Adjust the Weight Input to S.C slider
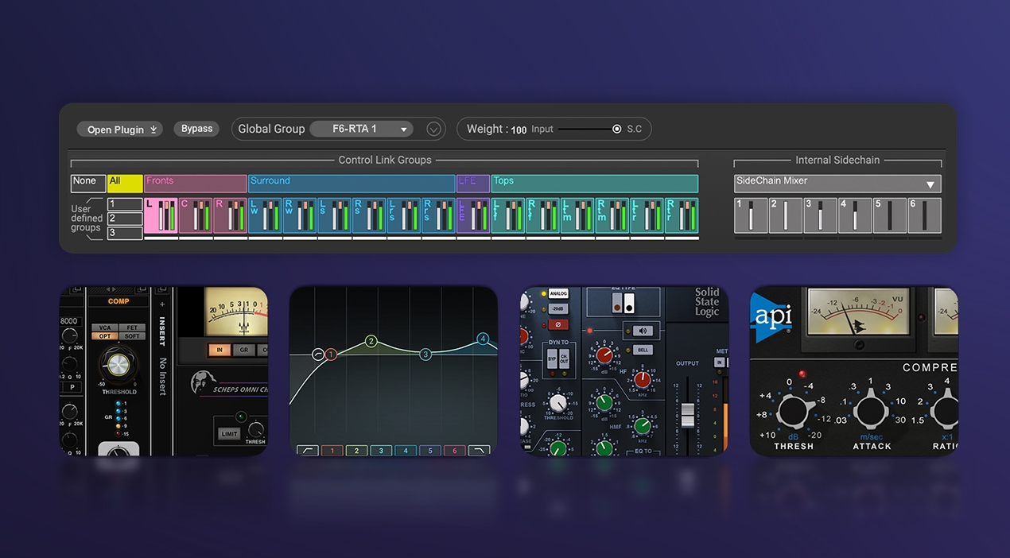1010x558 pixels. click(x=589, y=129)
